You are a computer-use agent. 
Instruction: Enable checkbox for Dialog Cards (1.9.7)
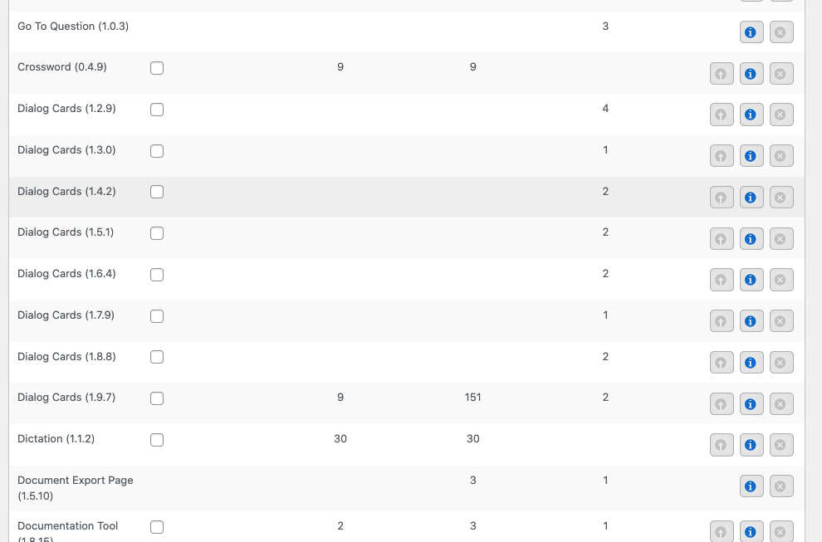(x=157, y=398)
